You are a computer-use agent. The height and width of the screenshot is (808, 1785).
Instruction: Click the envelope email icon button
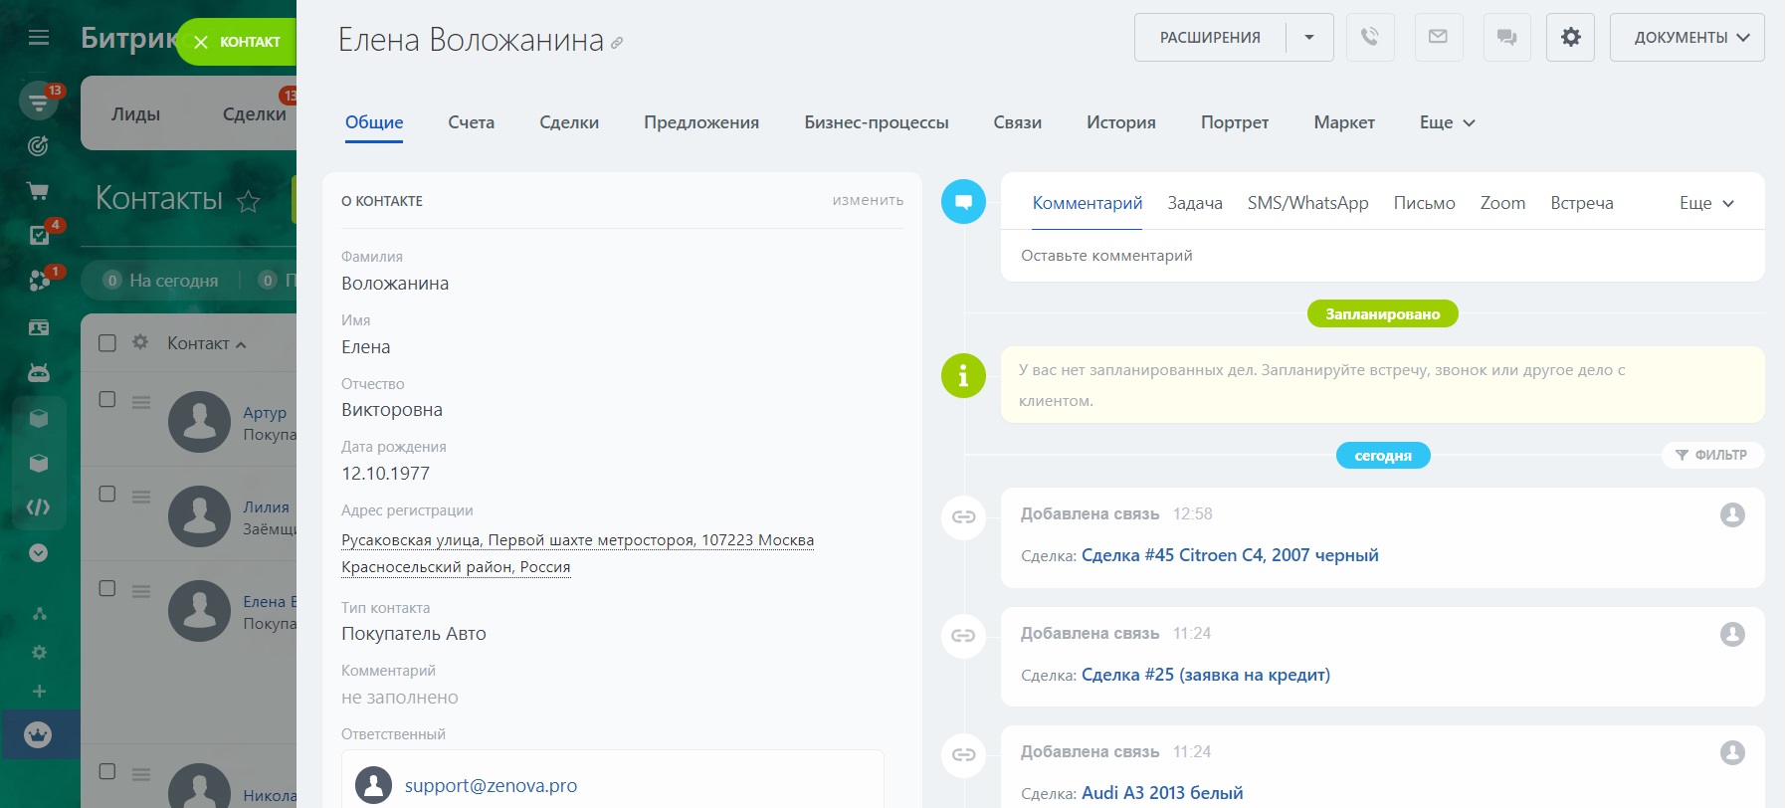(x=1438, y=38)
